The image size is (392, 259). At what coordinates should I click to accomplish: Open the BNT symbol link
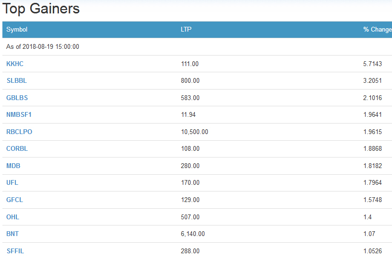(x=12, y=234)
